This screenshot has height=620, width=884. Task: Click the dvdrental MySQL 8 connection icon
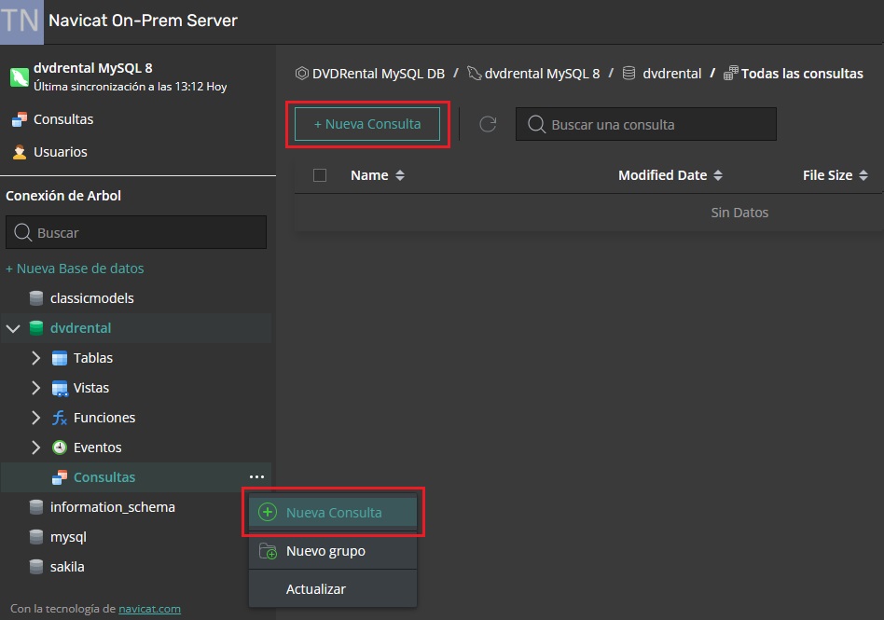point(20,76)
